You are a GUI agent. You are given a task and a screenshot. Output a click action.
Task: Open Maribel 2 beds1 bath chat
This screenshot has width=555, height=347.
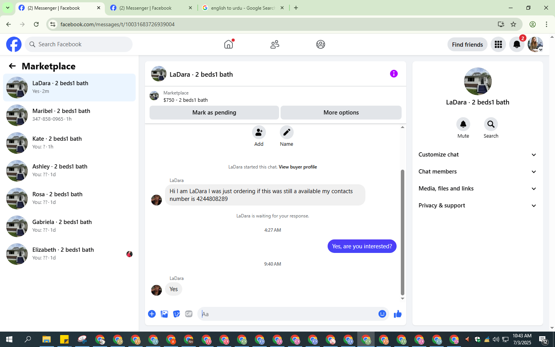click(x=69, y=115)
